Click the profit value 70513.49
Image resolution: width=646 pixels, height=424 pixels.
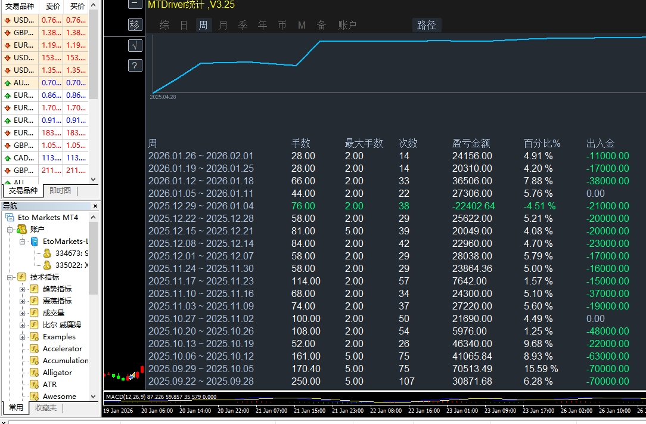click(x=472, y=369)
